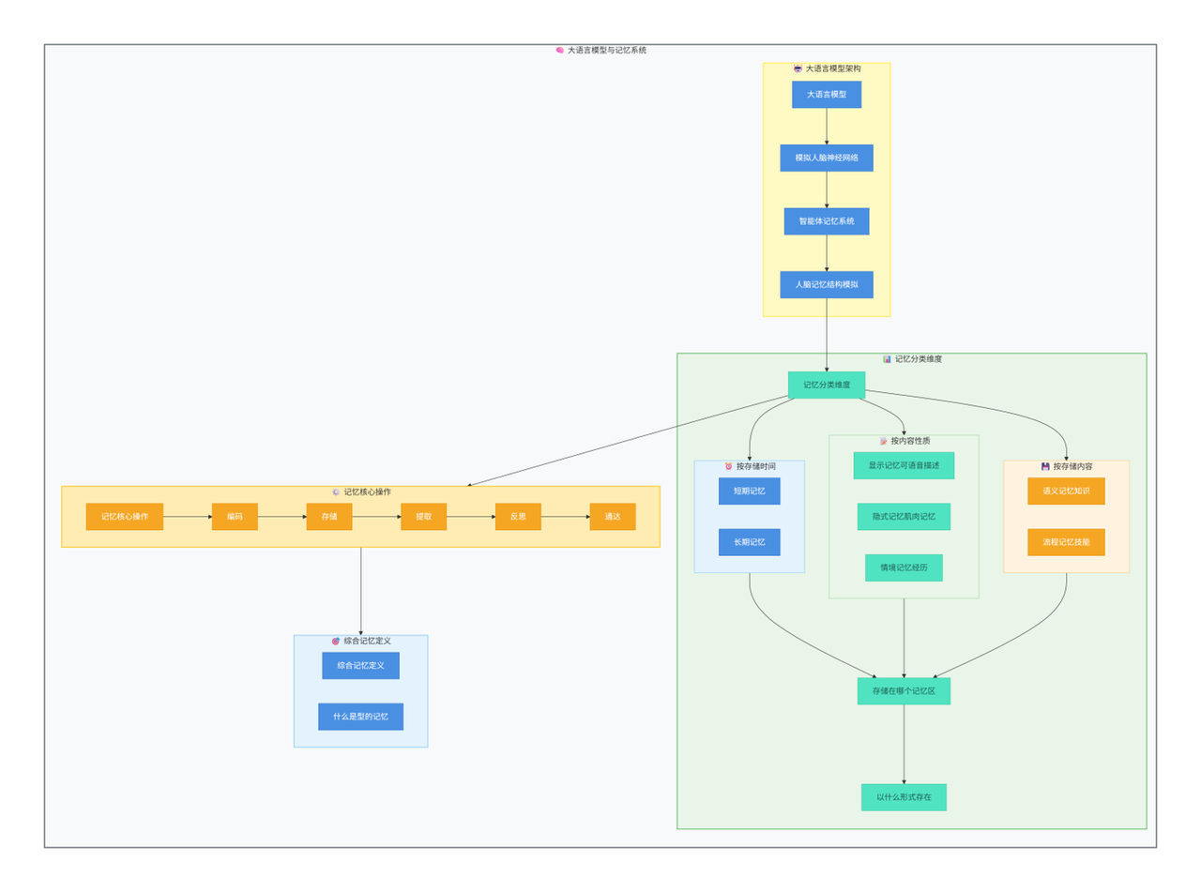Select the blue 大语言模型 node box
The width and height of the screenshot is (1201, 892).
point(827,95)
